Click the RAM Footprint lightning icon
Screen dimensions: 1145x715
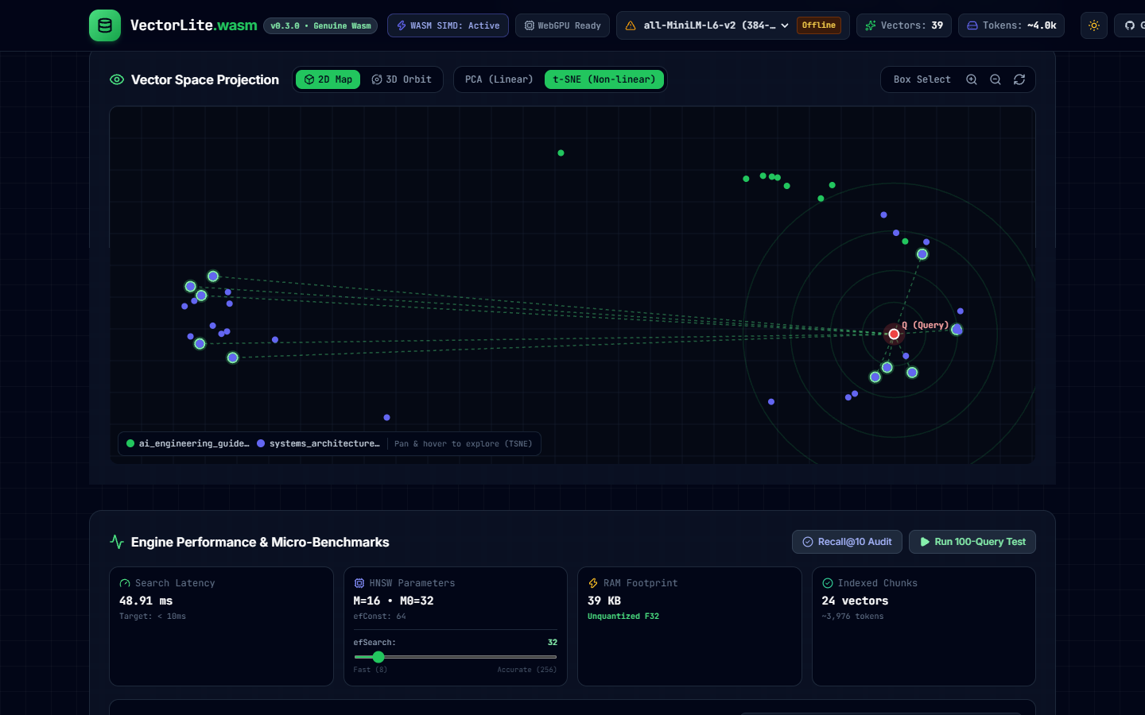[593, 583]
